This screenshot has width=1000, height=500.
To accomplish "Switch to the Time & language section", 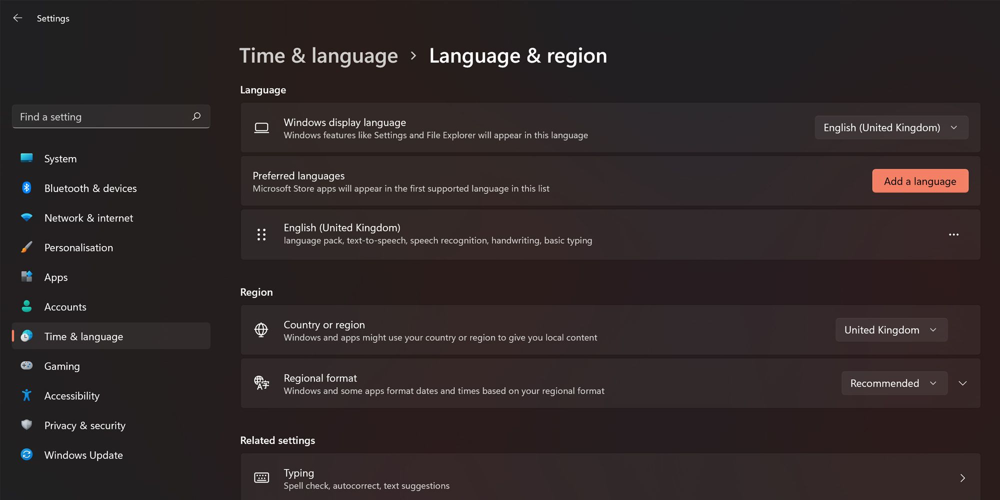I will (x=83, y=336).
